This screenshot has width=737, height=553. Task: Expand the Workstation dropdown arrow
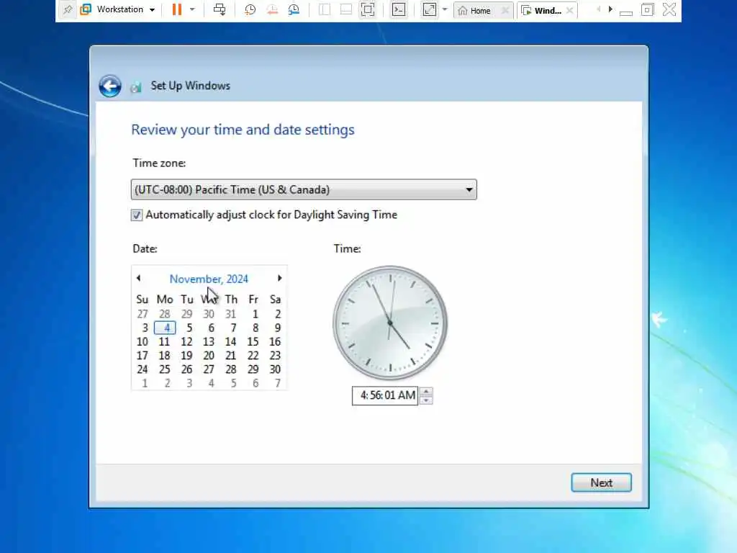[x=152, y=10]
